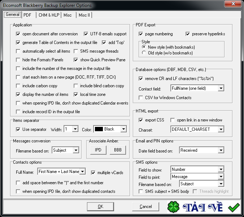Open SMS Filename based on dropdown
244x217 pixels.
(221, 184)
